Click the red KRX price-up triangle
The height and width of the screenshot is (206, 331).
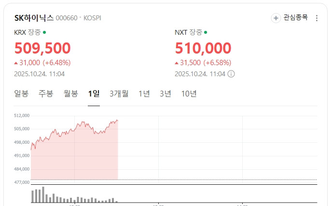point(16,63)
